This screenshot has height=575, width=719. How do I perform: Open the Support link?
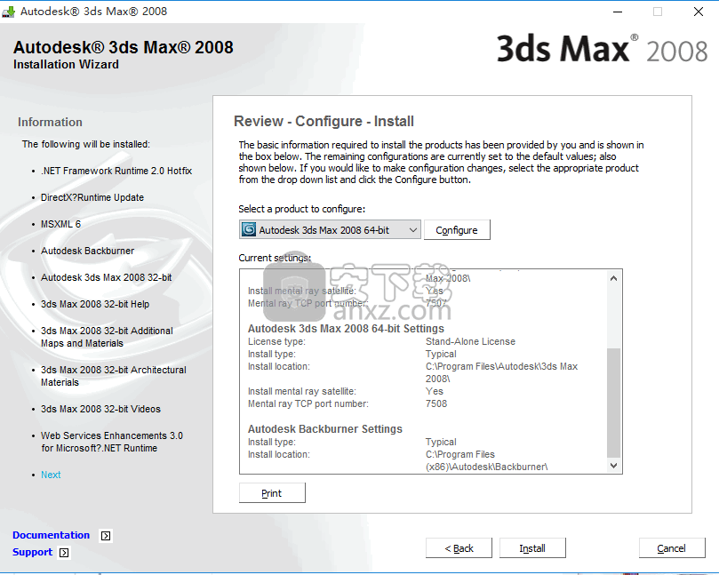pyautogui.click(x=33, y=552)
